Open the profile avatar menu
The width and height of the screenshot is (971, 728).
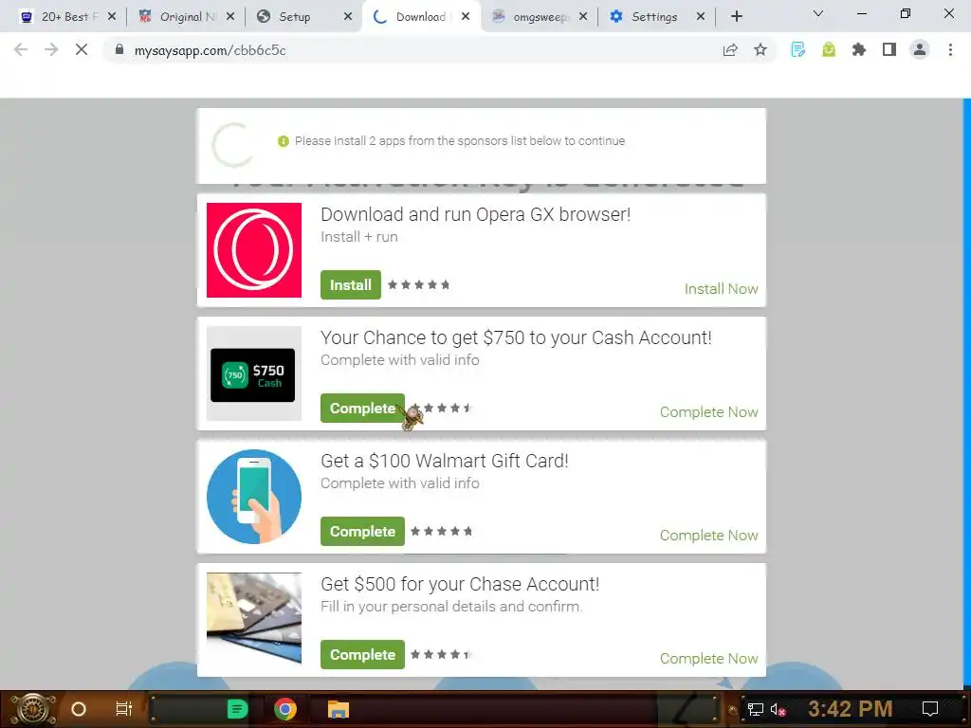[920, 50]
